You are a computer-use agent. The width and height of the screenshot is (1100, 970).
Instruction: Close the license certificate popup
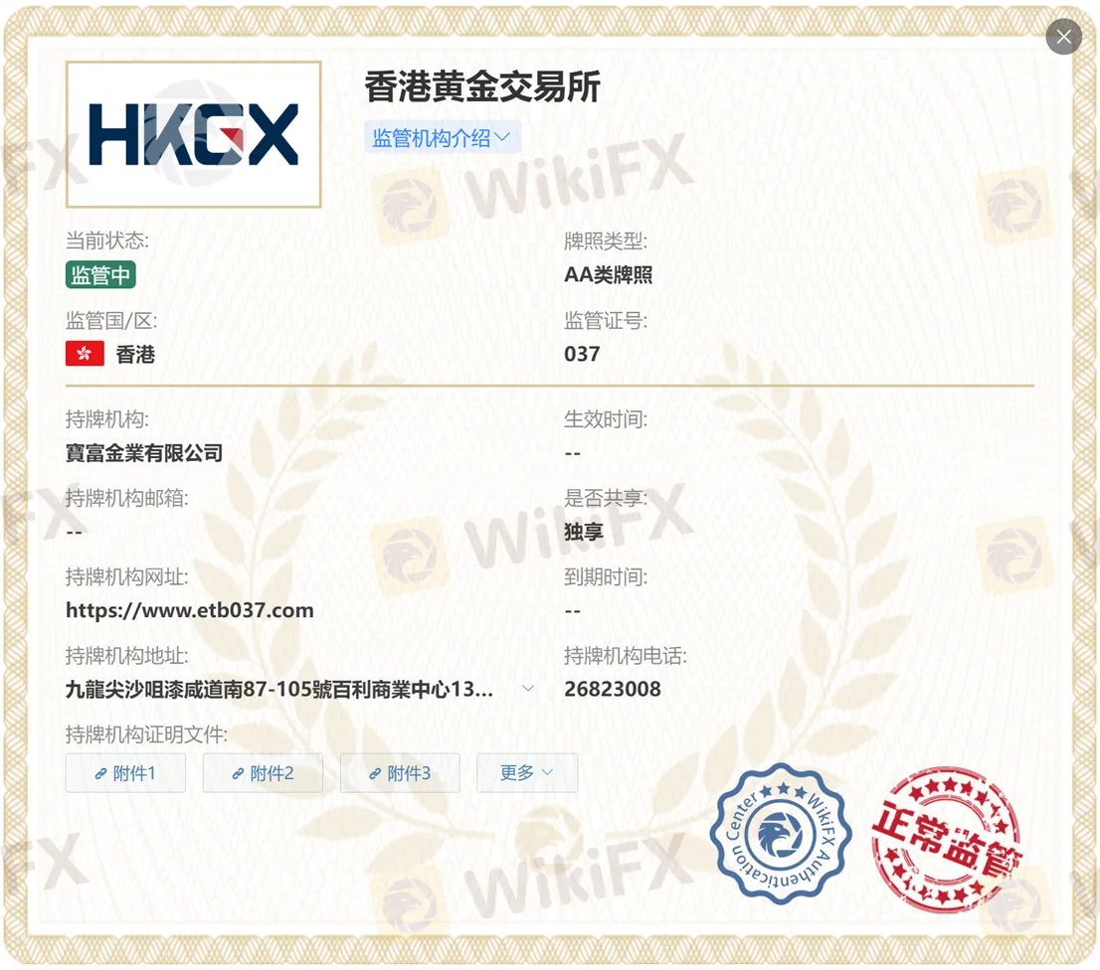1063,37
